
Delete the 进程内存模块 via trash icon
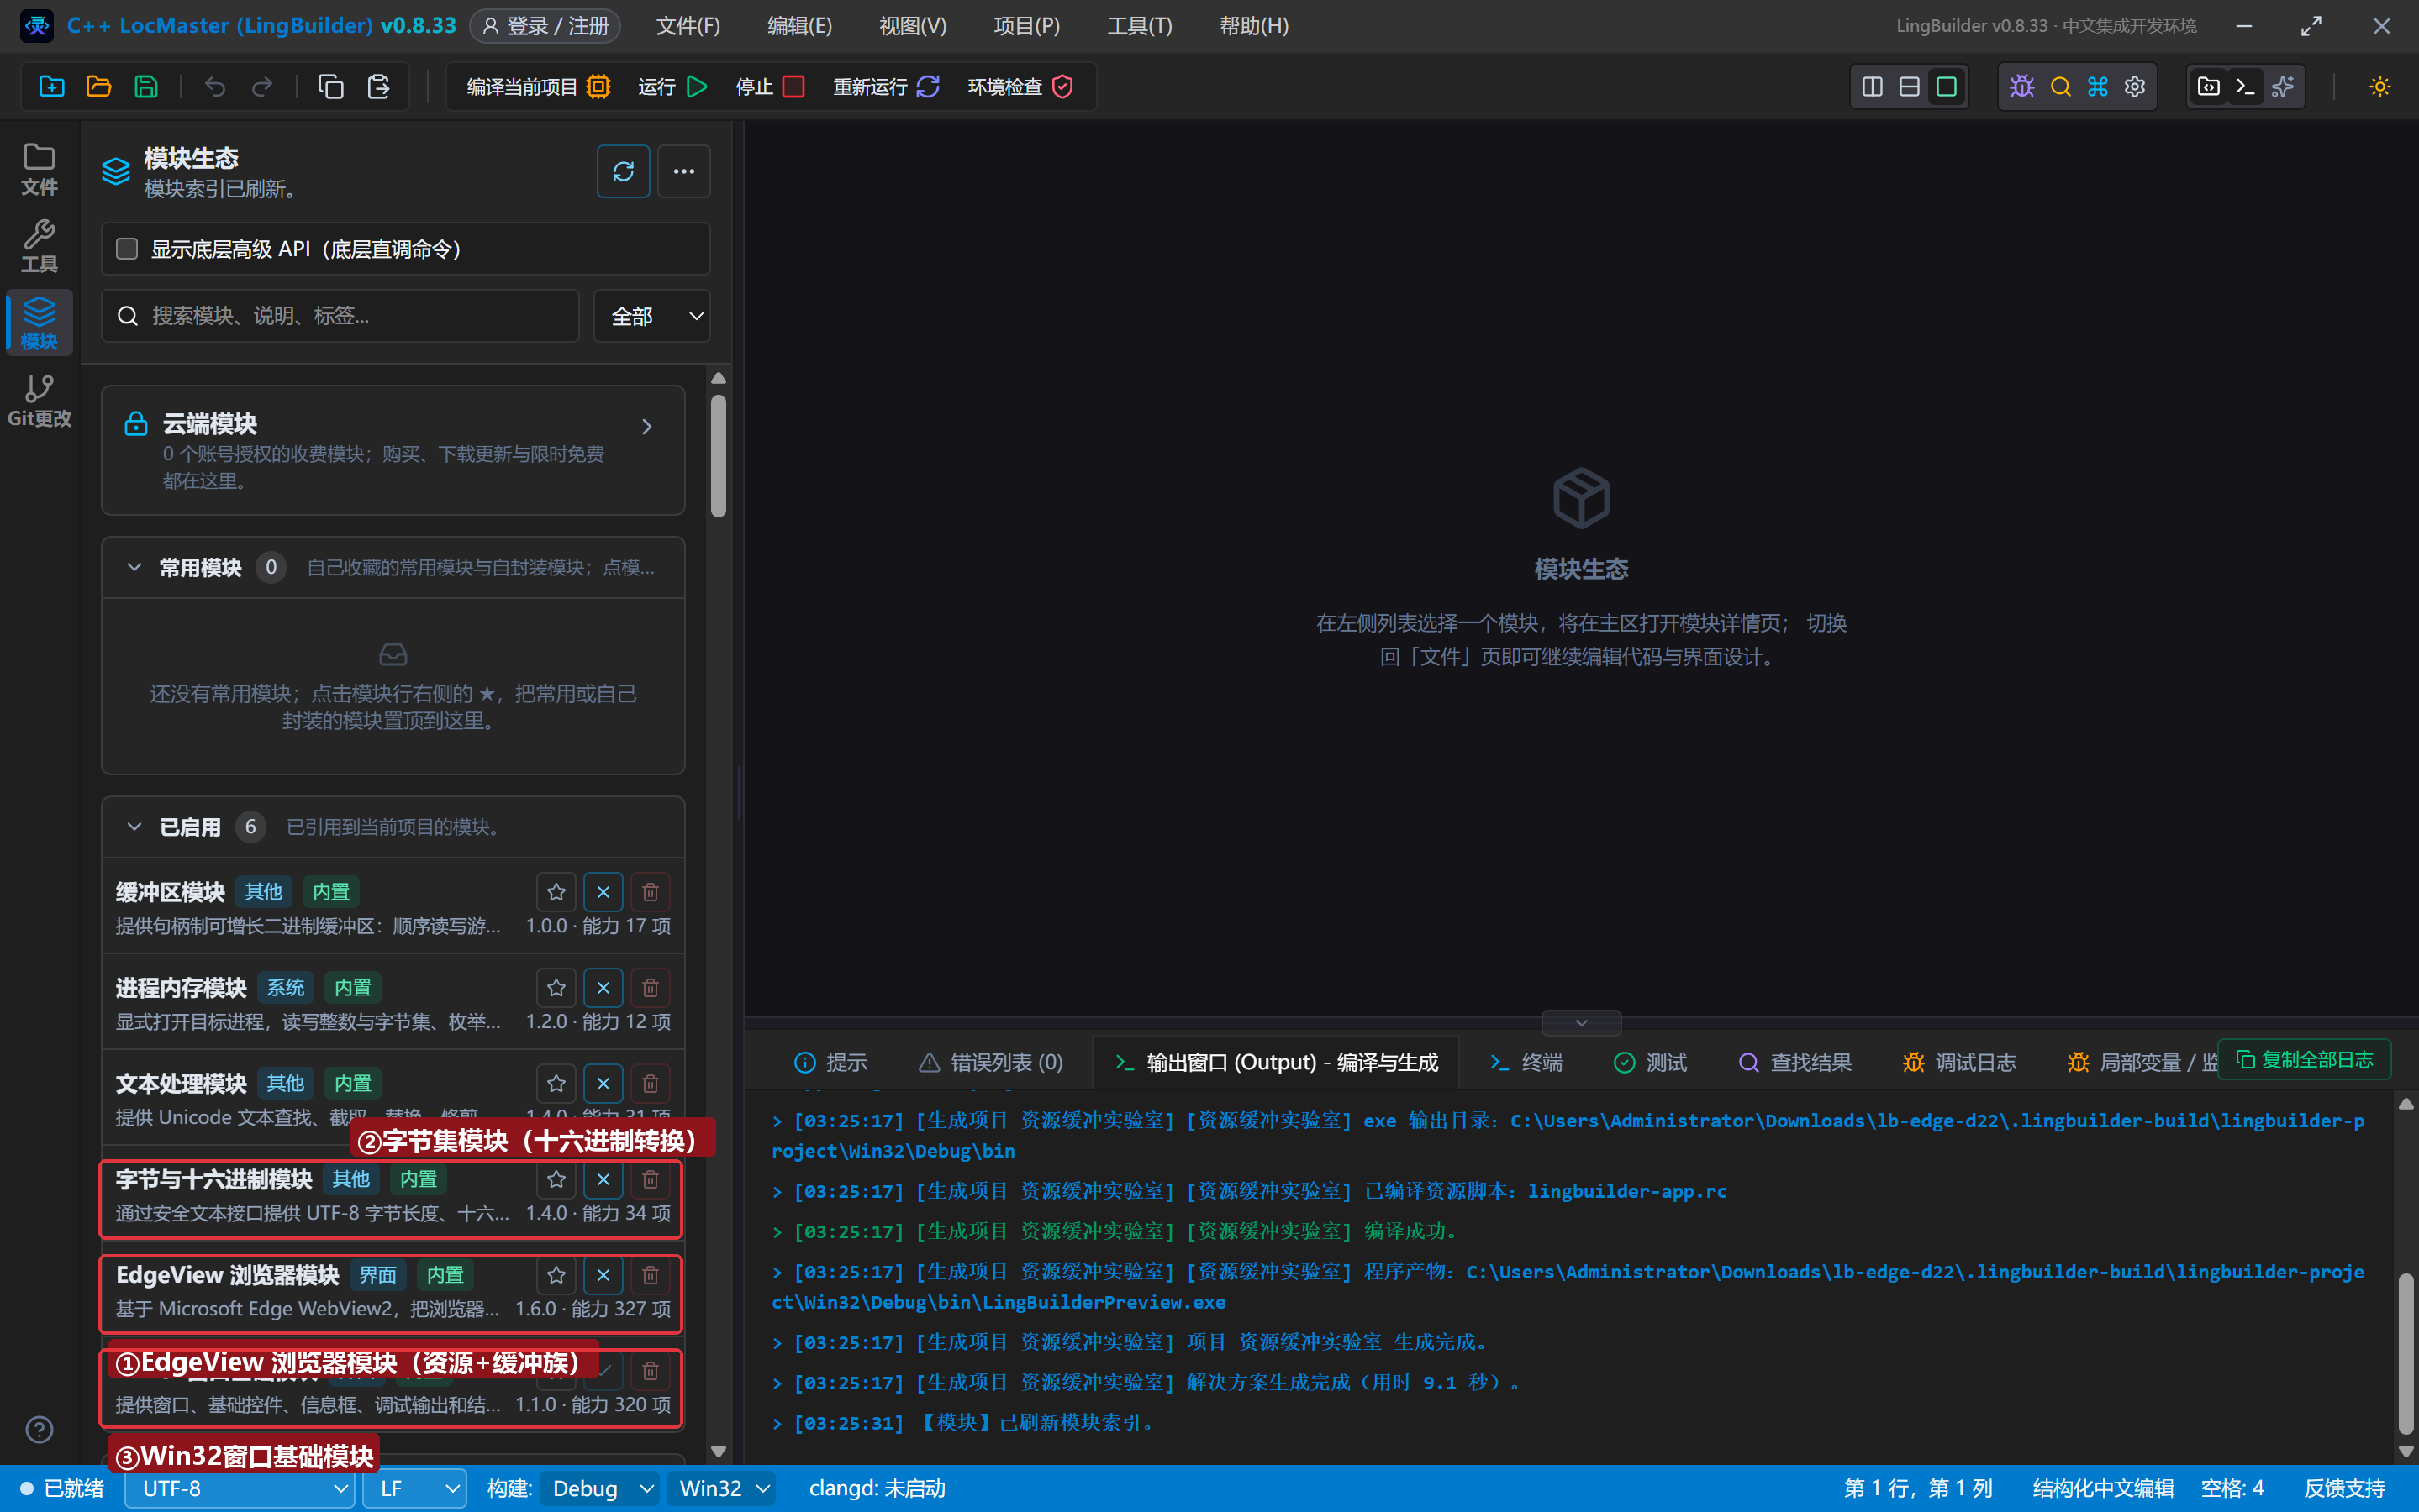[x=651, y=987]
